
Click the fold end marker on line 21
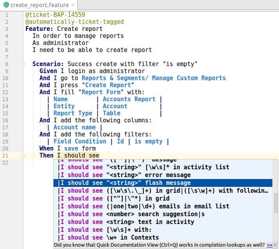click(23, 156)
